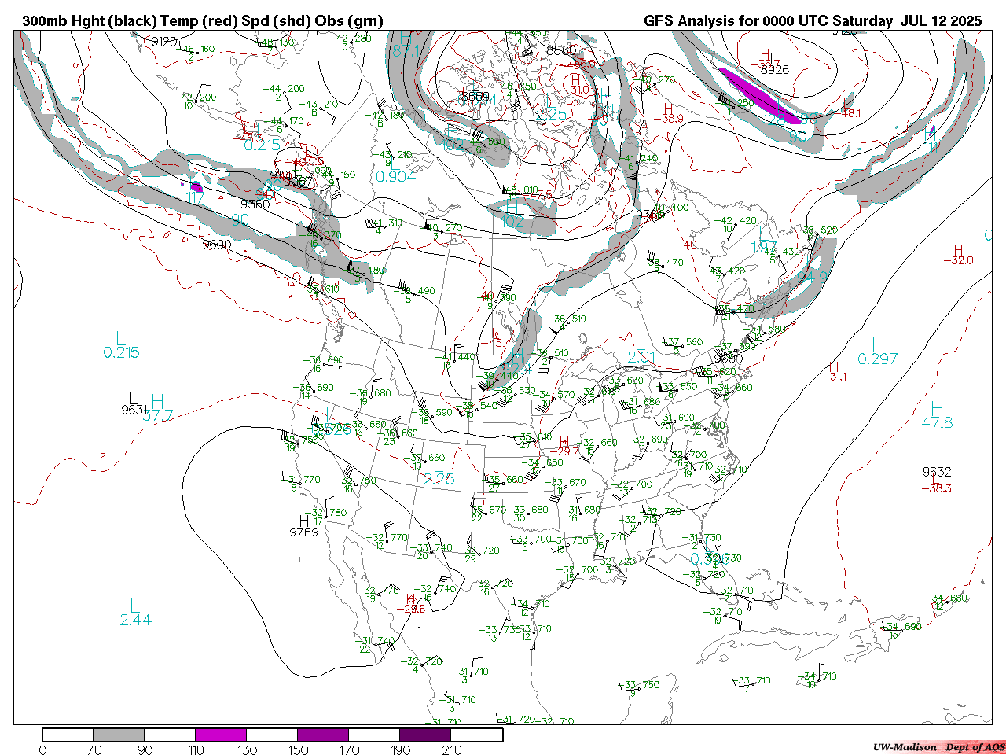Click the legend tick label "130"
The width and height of the screenshot is (1006, 755).
(247, 749)
